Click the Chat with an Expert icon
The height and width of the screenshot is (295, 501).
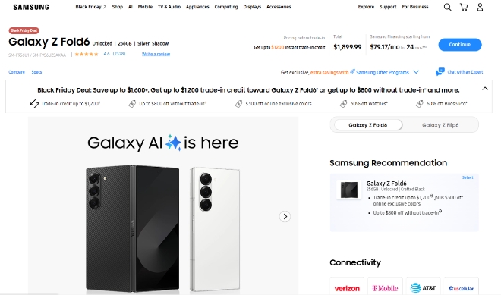[x=440, y=72]
